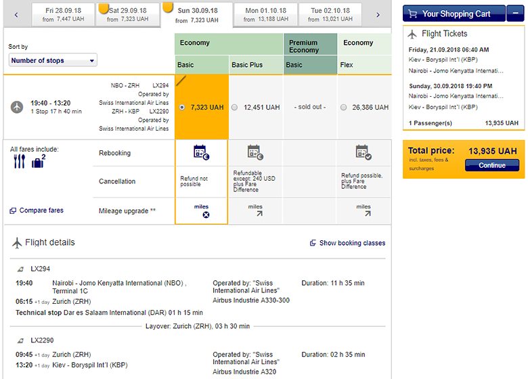Click the meal included fork-knife icon

click(x=19, y=161)
